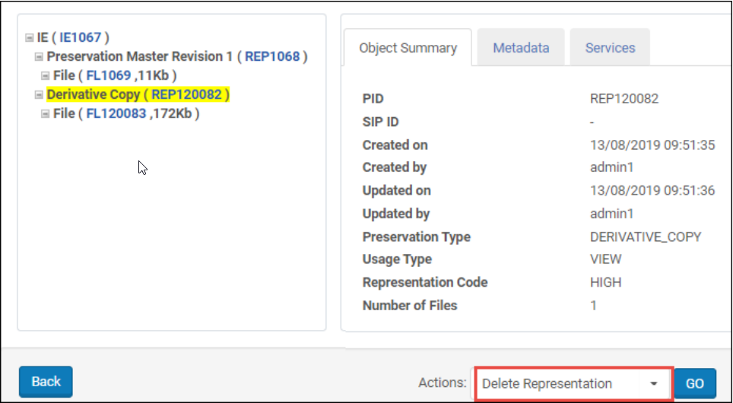Click the Back button
The width and height of the screenshot is (733, 403).
[x=46, y=382]
